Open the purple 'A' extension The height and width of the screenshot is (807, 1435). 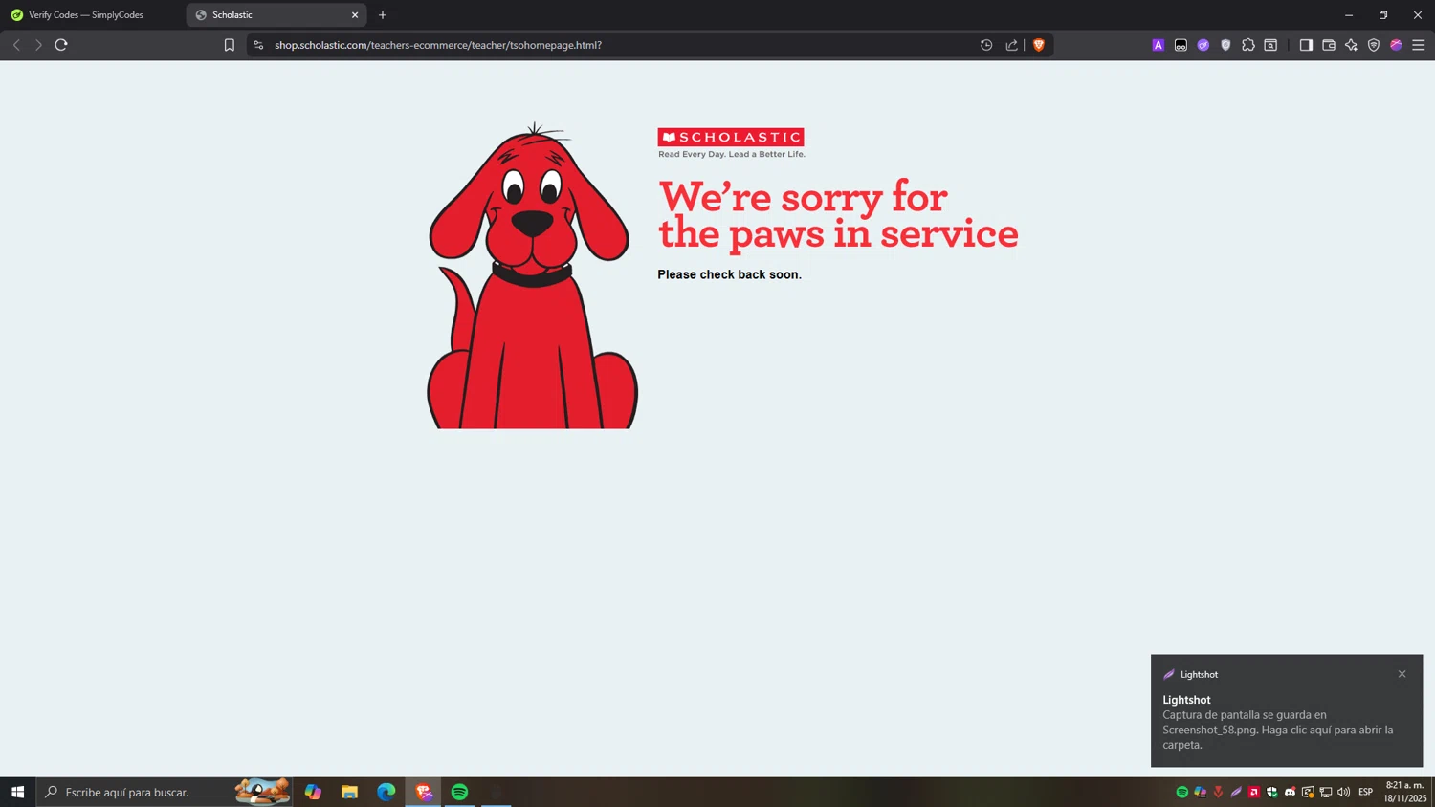(1158, 45)
